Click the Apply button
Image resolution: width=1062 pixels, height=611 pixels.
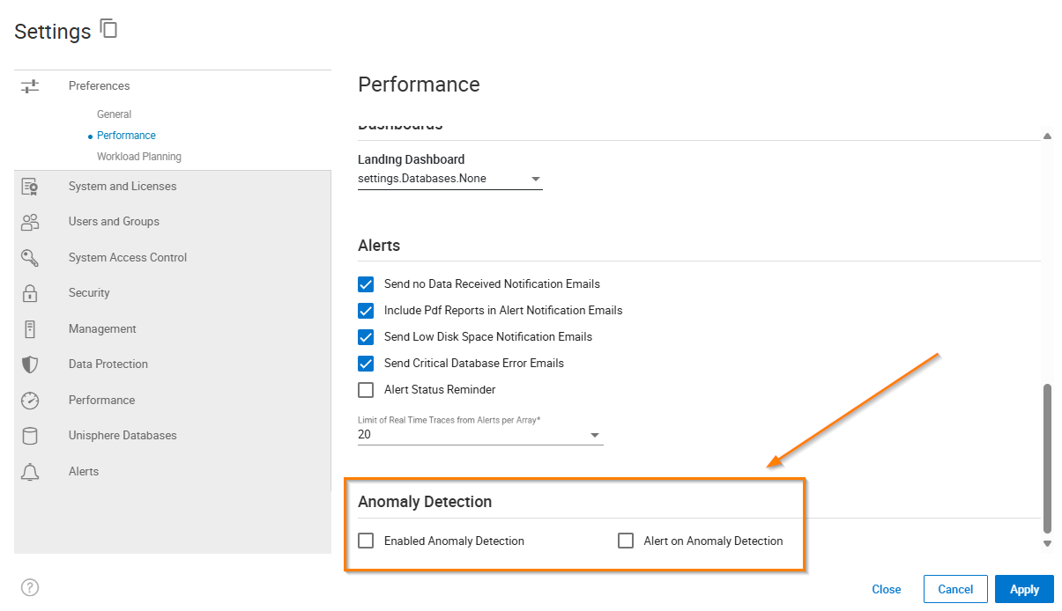tap(1023, 589)
